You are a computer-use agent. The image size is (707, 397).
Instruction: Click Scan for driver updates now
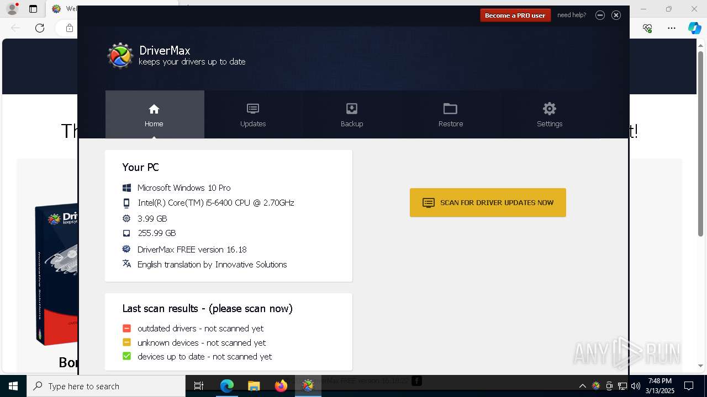click(x=488, y=202)
